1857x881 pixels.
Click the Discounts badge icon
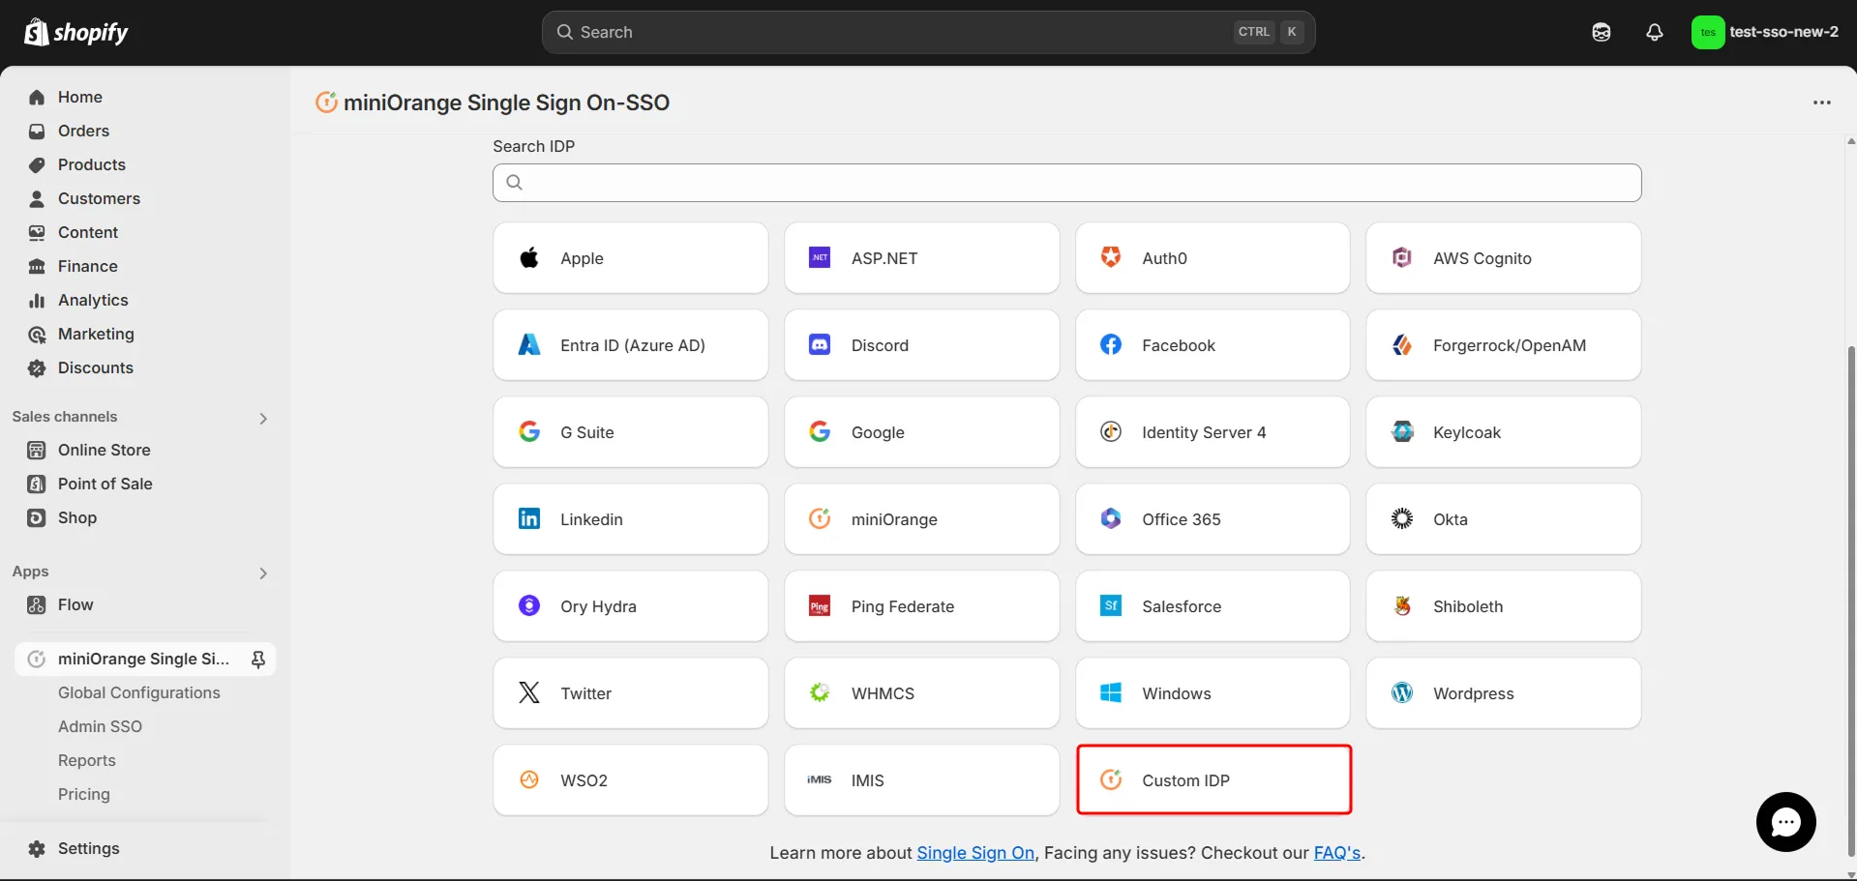coord(37,367)
